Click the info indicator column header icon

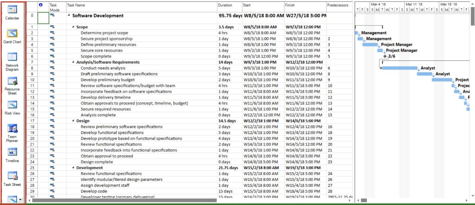click(41, 5)
